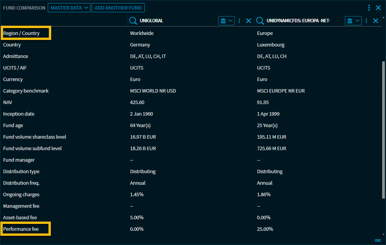The height and width of the screenshot is (245, 386).
Task: Open the MASTER DATA dropdown
Action: pyautogui.click(x=69, y=7)
